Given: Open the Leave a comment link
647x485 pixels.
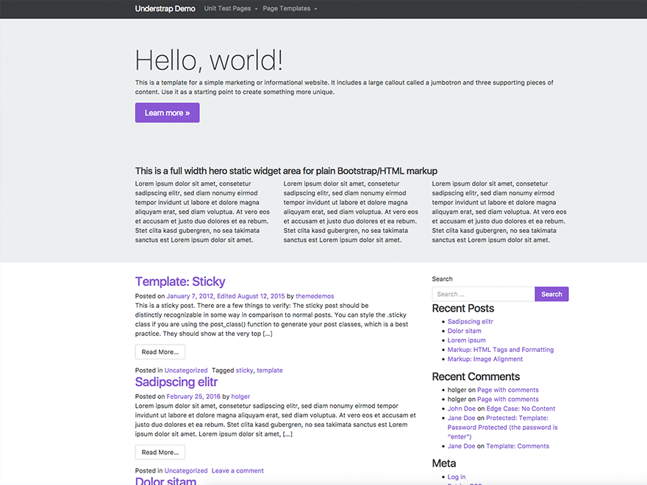Looking at the screenshot, I should (237, 471).
